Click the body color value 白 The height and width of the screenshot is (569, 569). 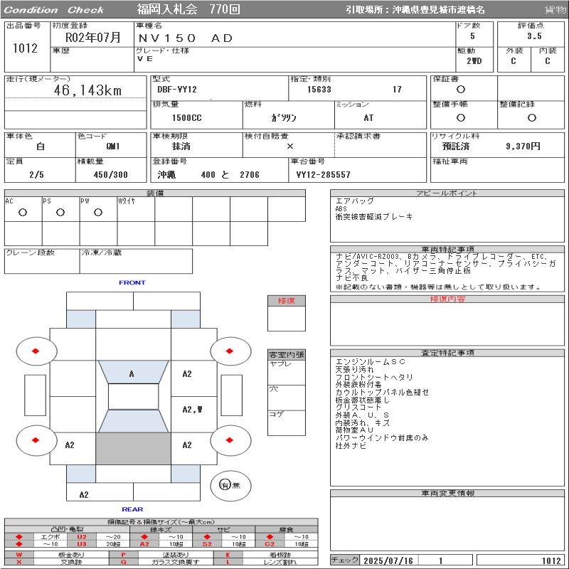click(x=41, y=147)
